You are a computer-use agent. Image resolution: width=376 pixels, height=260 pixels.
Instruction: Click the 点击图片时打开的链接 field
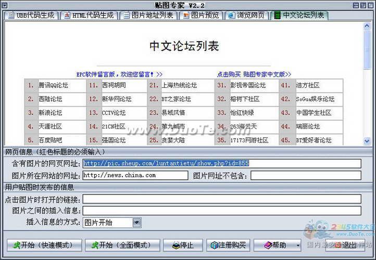(x=222, y=199)
